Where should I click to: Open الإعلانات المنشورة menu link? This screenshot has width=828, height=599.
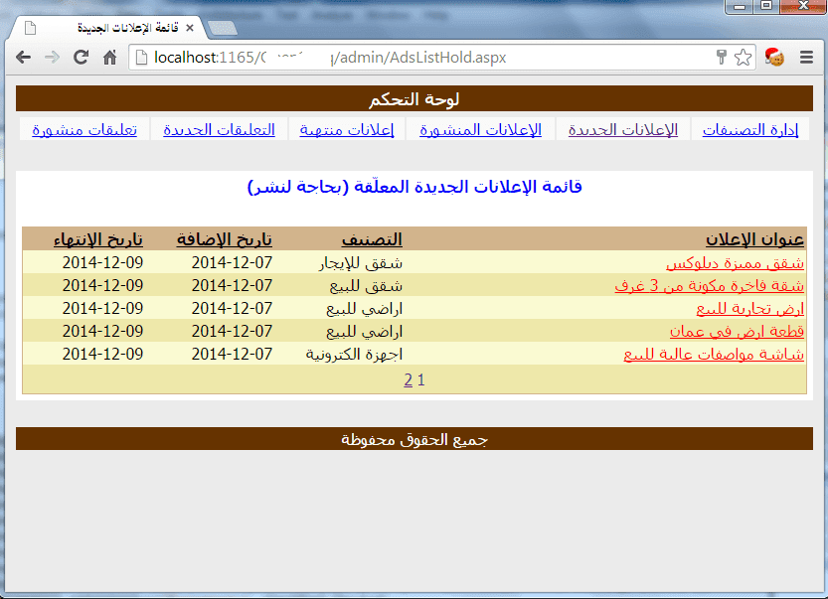(x=480, y=130)
